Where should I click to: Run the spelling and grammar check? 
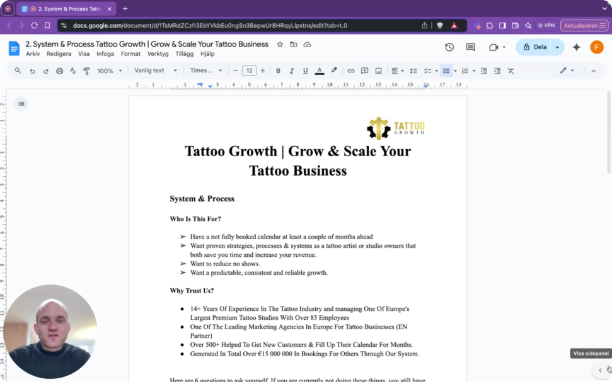click(x=73, y=71)
